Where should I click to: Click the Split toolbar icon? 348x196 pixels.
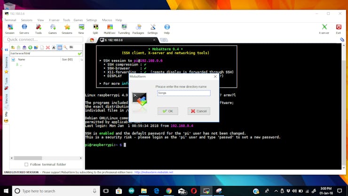[95, 29]
